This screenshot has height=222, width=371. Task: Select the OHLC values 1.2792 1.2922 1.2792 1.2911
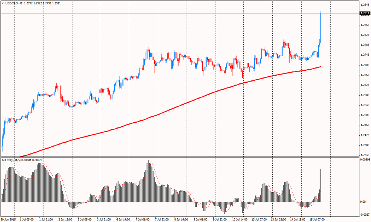coord(42,3)
